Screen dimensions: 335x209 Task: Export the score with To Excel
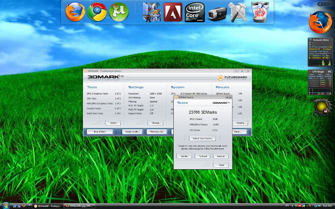coord(203,156)
